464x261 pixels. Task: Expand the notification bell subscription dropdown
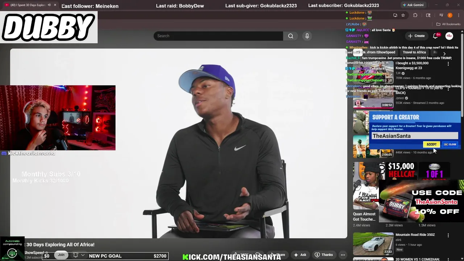pyautogui.click(x=83, y=255)
